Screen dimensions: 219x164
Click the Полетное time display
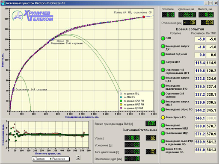point(168,15)
